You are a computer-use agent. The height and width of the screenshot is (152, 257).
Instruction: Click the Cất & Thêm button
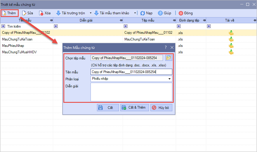click(x=135, y=107)
